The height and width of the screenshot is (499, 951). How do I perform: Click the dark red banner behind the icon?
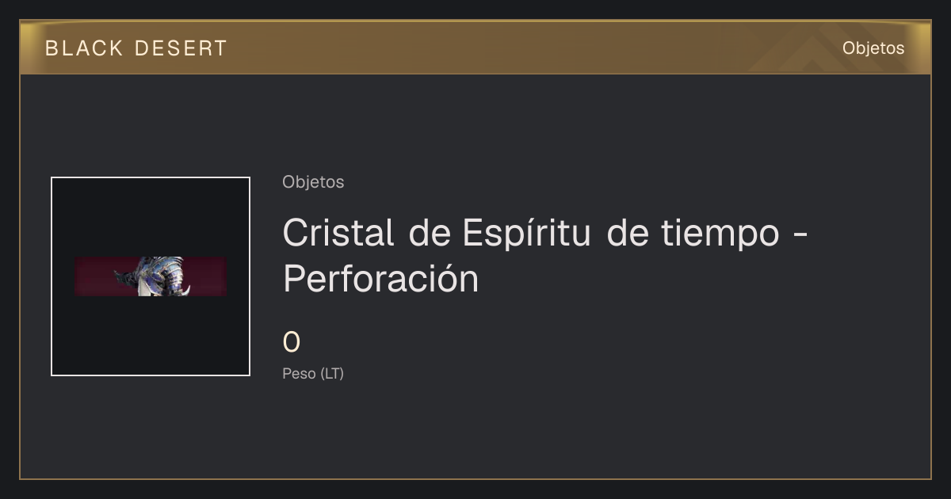coord(151,276)
